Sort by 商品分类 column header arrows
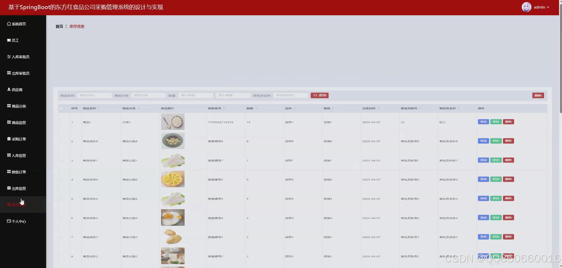 click(x=138, y=108)
